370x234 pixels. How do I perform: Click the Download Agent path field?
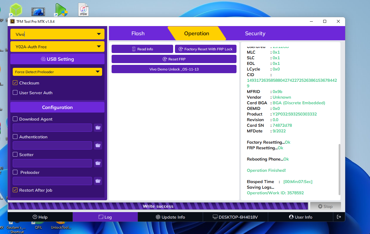pyautogui.click(x=52, y=128)
